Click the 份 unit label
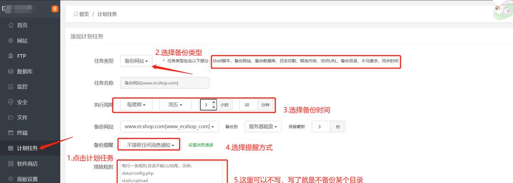This screenshot has height=183, width=513. (338, 127)
